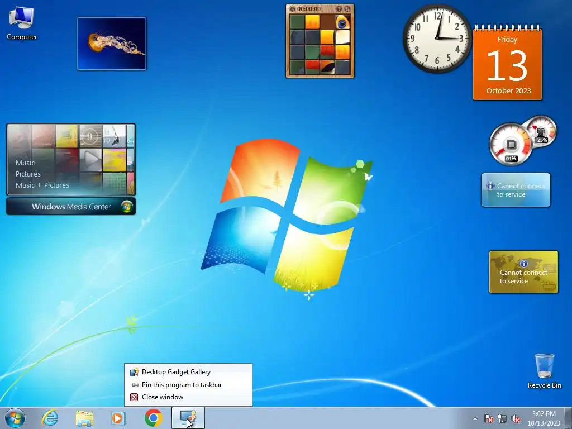Open Windows Explorer from the taskbar

tap(84, 418)
